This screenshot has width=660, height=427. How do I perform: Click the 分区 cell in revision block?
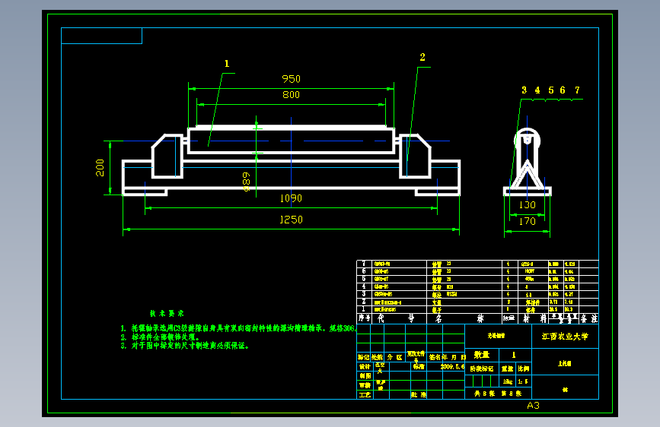(394, 357)
